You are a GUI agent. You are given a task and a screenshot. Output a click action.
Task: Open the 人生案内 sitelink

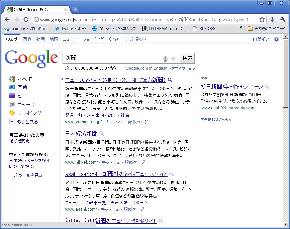pos(95,115)
